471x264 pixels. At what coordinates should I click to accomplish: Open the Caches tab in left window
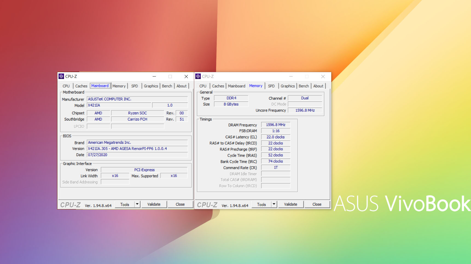coord(81,86)
